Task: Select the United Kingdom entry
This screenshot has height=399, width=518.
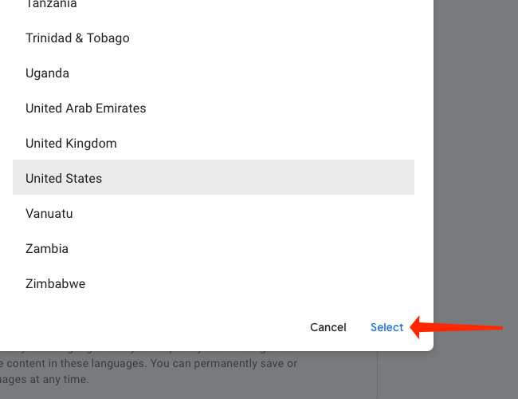Action: (x=71, y=144)
